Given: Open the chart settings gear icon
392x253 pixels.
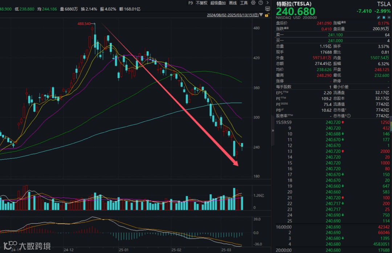Looking at the screenshot, I should tap(253, 3).
